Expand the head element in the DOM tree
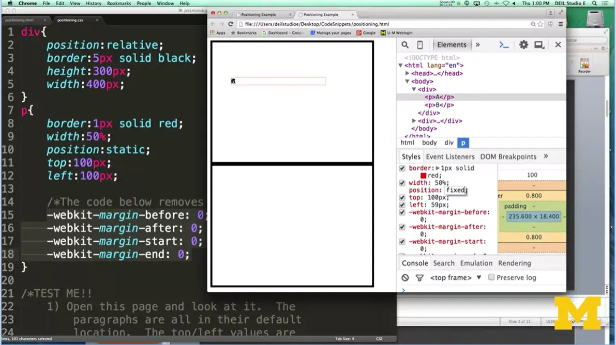 click(408, 73)
